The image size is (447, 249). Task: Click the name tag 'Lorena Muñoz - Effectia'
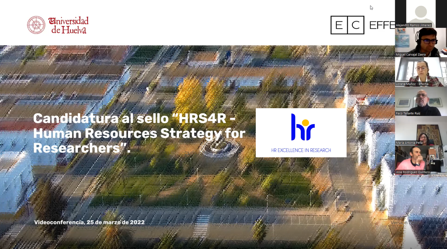[x=413, y=84]
